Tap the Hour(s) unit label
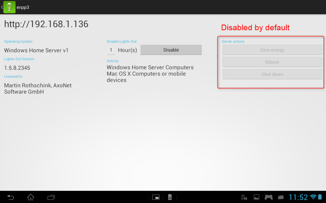The width and height of the screenshot is (326, 203). coord(127,50)
